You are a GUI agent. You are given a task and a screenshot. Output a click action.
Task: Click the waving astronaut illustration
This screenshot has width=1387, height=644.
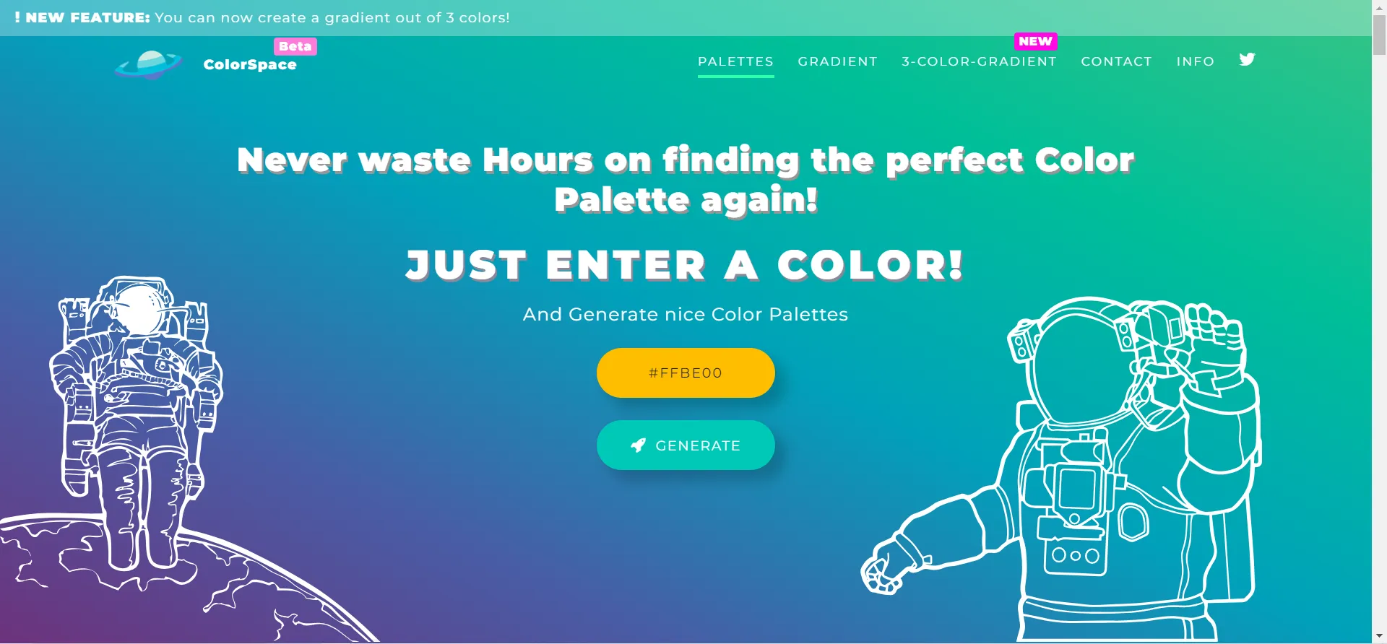coord(1062,469)
